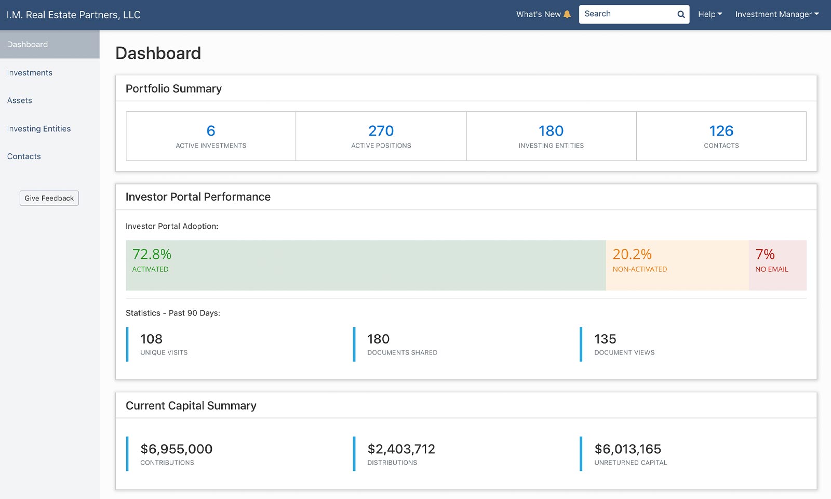Click the 180 Documents Shared statistic
This screenshot has width=831, height=499.
402,344
